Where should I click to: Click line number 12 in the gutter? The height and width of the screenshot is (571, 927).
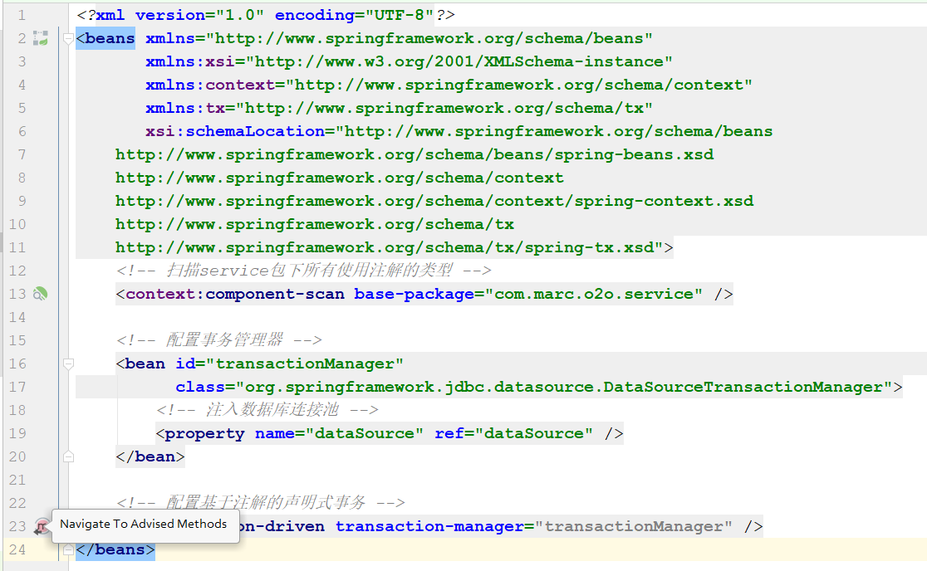[x=17, y=271]
